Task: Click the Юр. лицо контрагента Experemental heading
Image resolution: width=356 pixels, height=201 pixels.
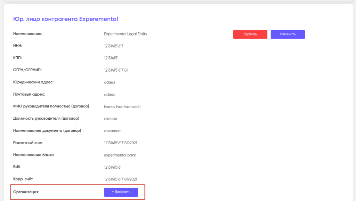Action: click(65, 19)
